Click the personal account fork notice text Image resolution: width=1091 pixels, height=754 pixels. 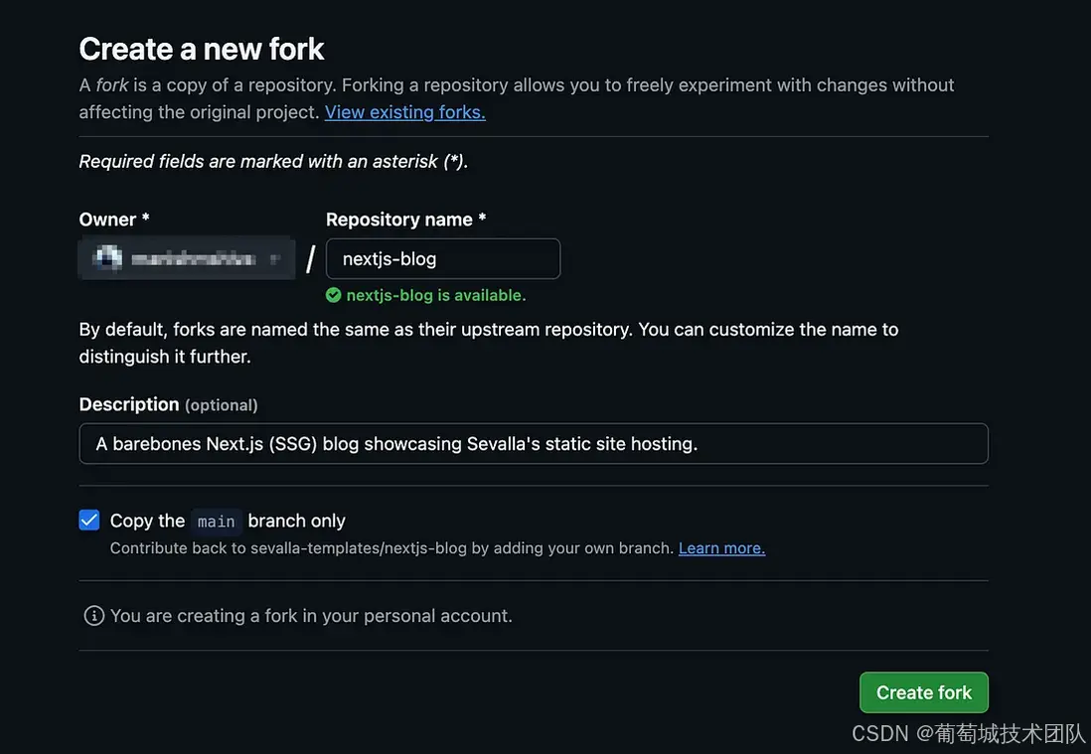click(311, 616)
